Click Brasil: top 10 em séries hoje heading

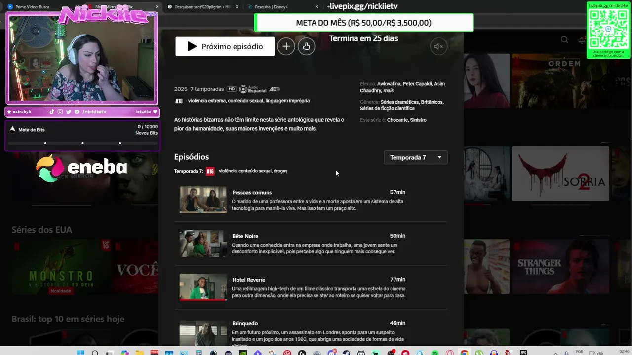pyautogui.click(x=68, y=319)
